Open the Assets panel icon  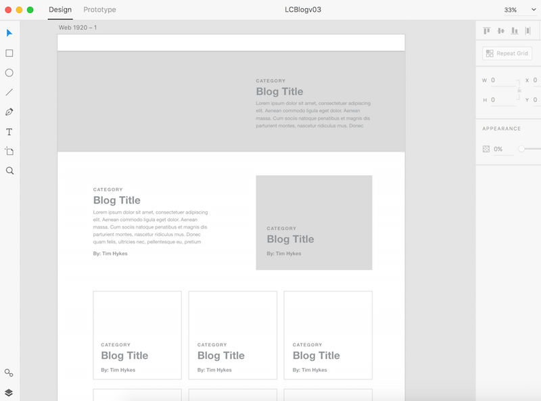pyautogui.click(x=9, y=373)
